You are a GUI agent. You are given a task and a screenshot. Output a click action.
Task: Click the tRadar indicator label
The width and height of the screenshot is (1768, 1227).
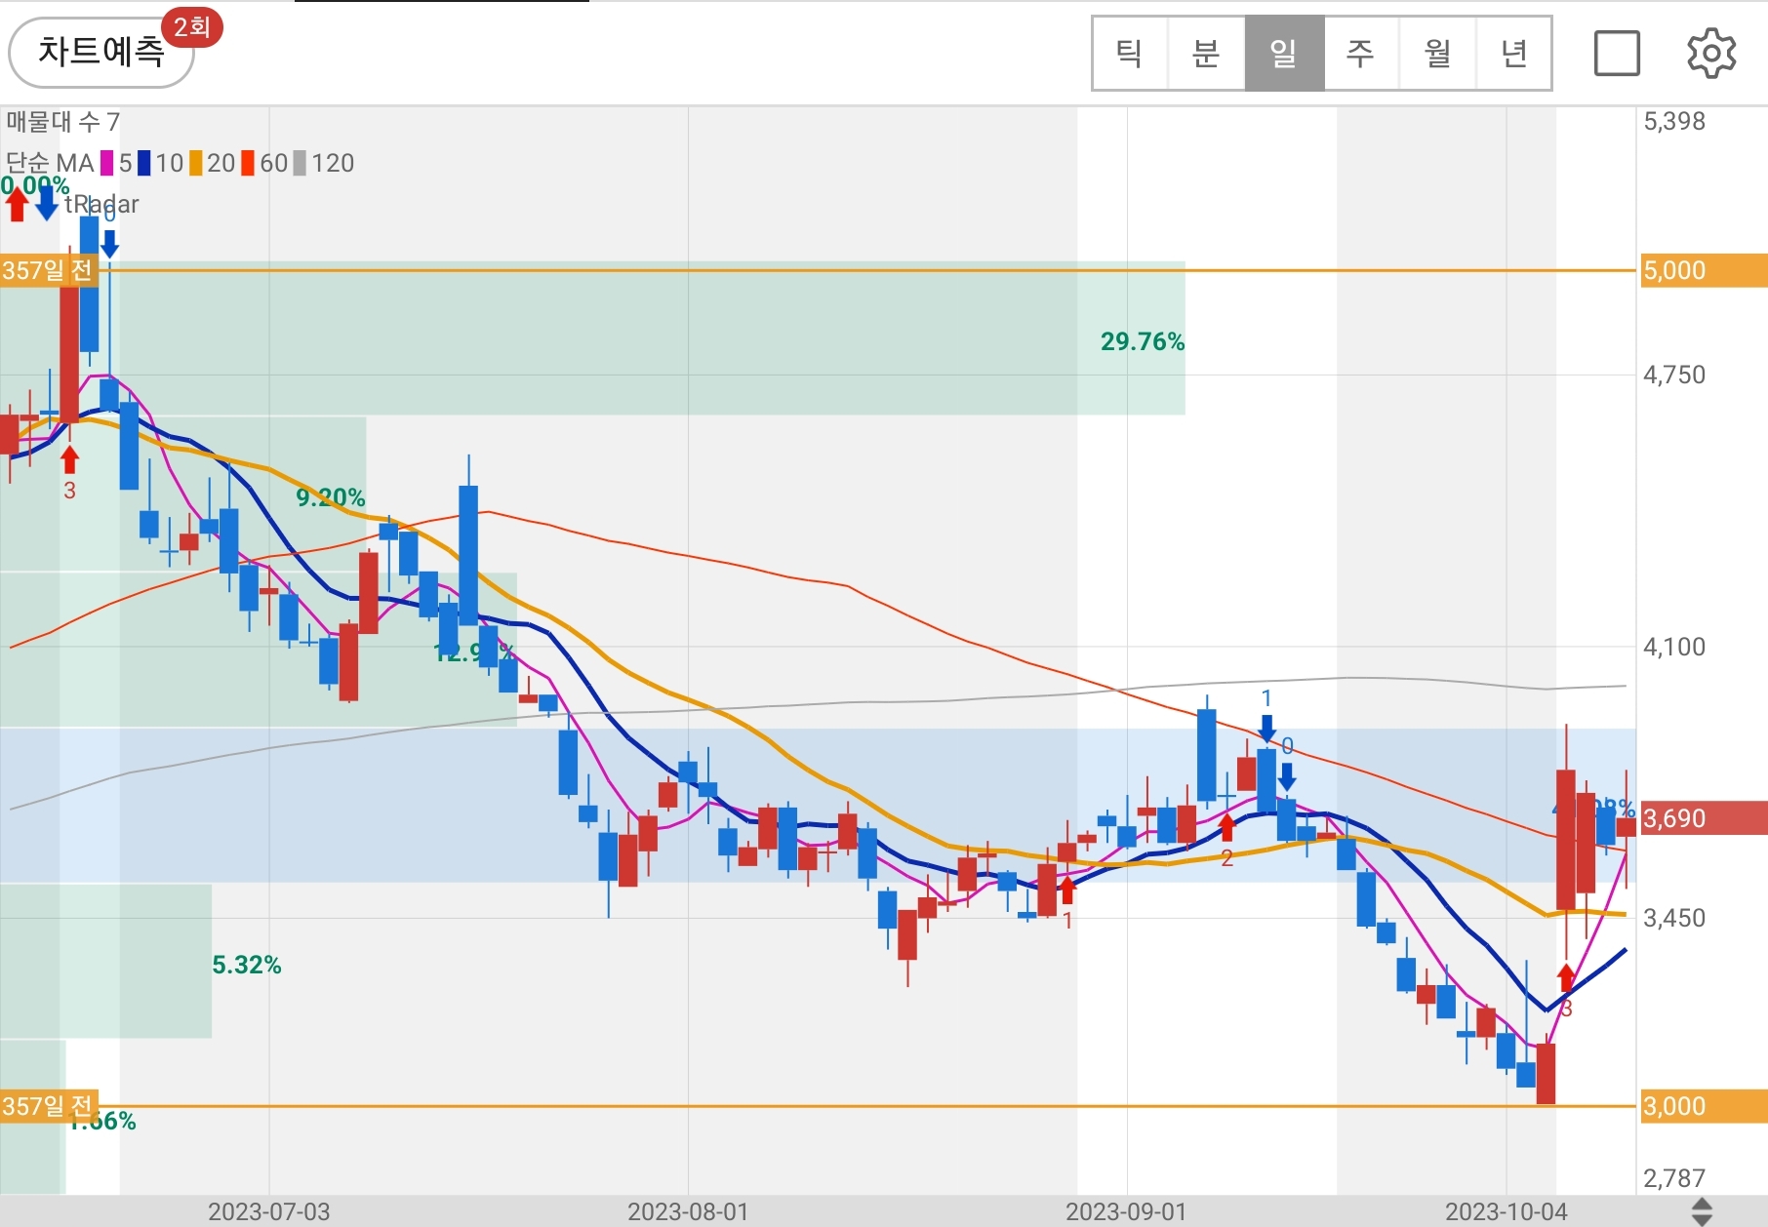[101, 204]
